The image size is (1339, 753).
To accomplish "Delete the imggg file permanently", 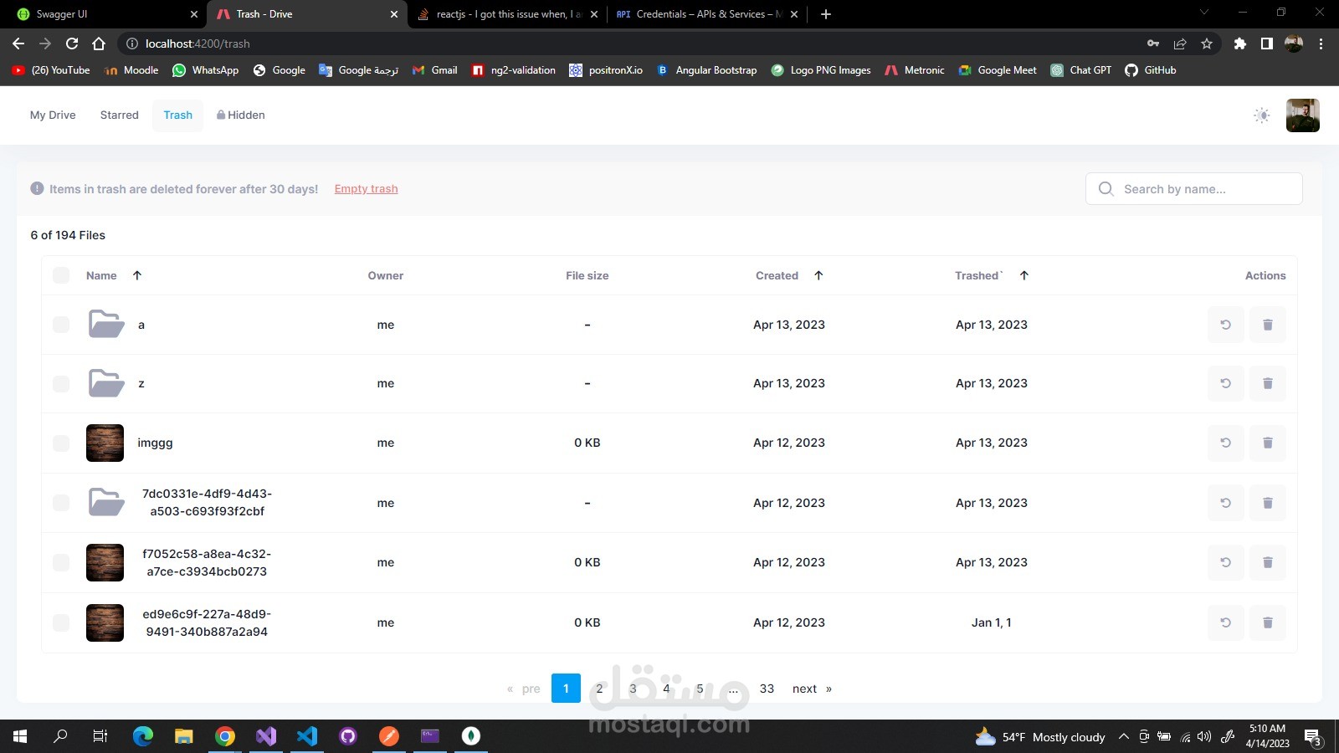I will click(1268, 443).
